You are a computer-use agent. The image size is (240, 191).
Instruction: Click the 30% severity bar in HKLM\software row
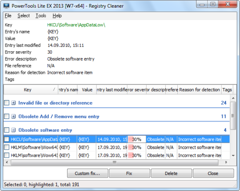pyautogui.click(x=137, y=155)
